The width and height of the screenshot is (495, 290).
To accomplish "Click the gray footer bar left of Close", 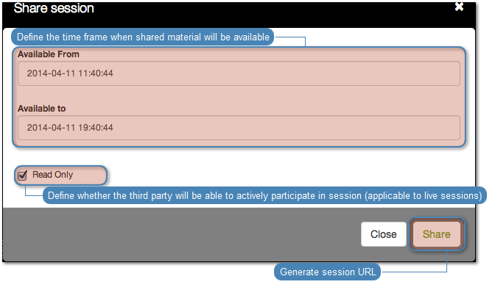I will coord(181,234).
